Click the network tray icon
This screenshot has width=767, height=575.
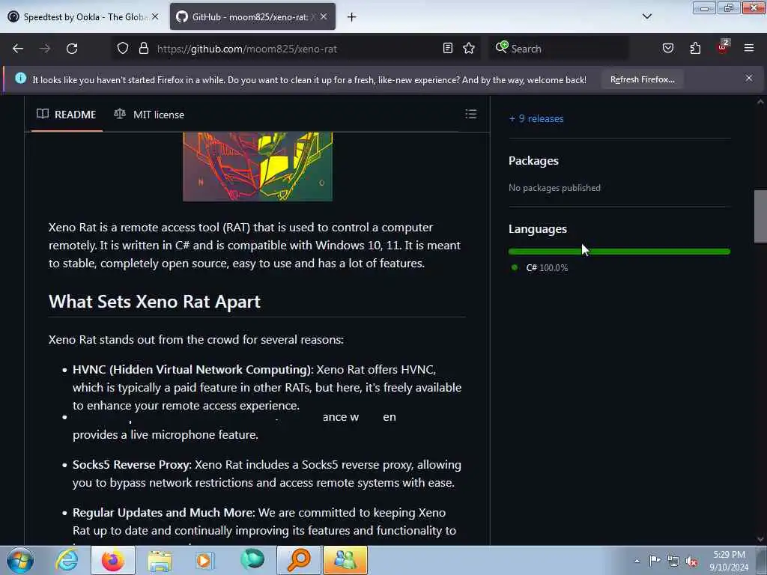(673, 561)
